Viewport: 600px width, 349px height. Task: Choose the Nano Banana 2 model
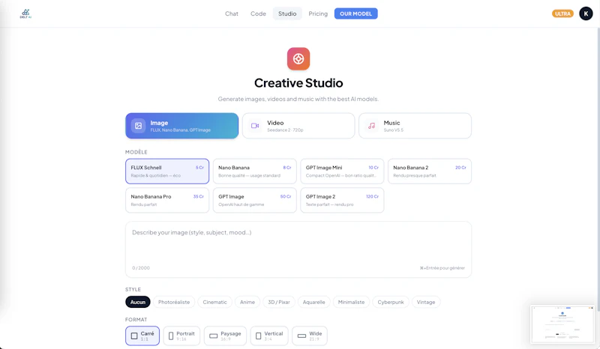point(429,172)
